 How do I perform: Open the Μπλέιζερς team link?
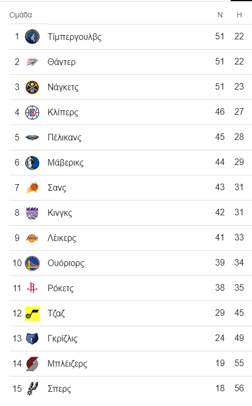click(67, 363)
